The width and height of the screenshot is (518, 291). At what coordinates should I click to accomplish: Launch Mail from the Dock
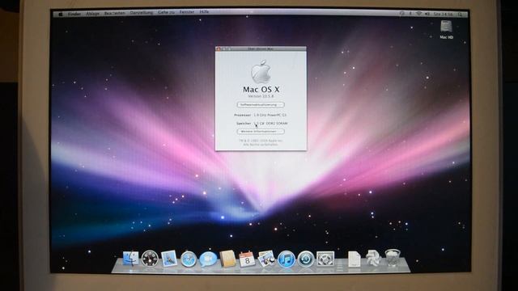[x=169, y=259]
